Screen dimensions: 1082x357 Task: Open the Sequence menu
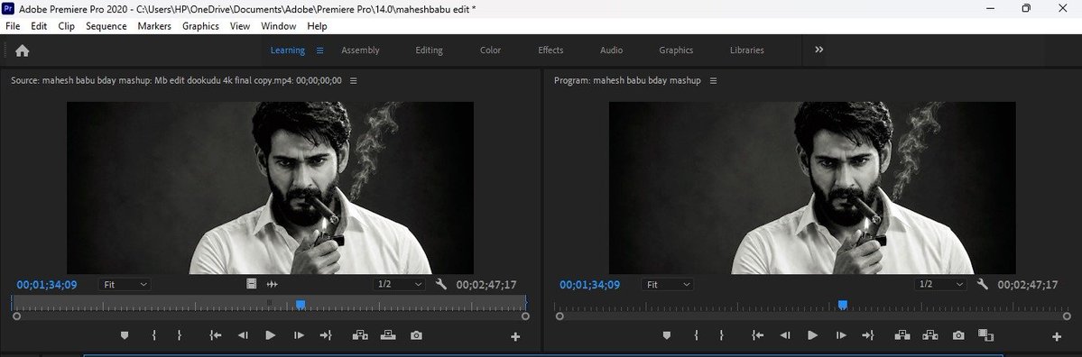click(106, 26)
